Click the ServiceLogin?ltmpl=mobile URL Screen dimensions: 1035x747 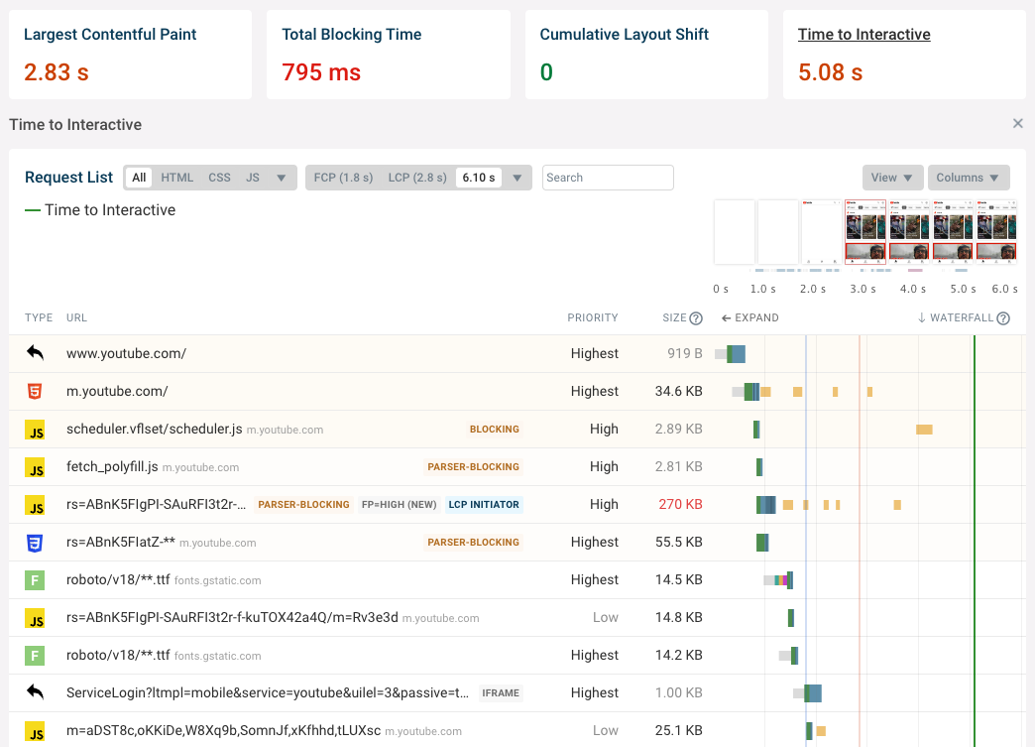click(268, 692)
